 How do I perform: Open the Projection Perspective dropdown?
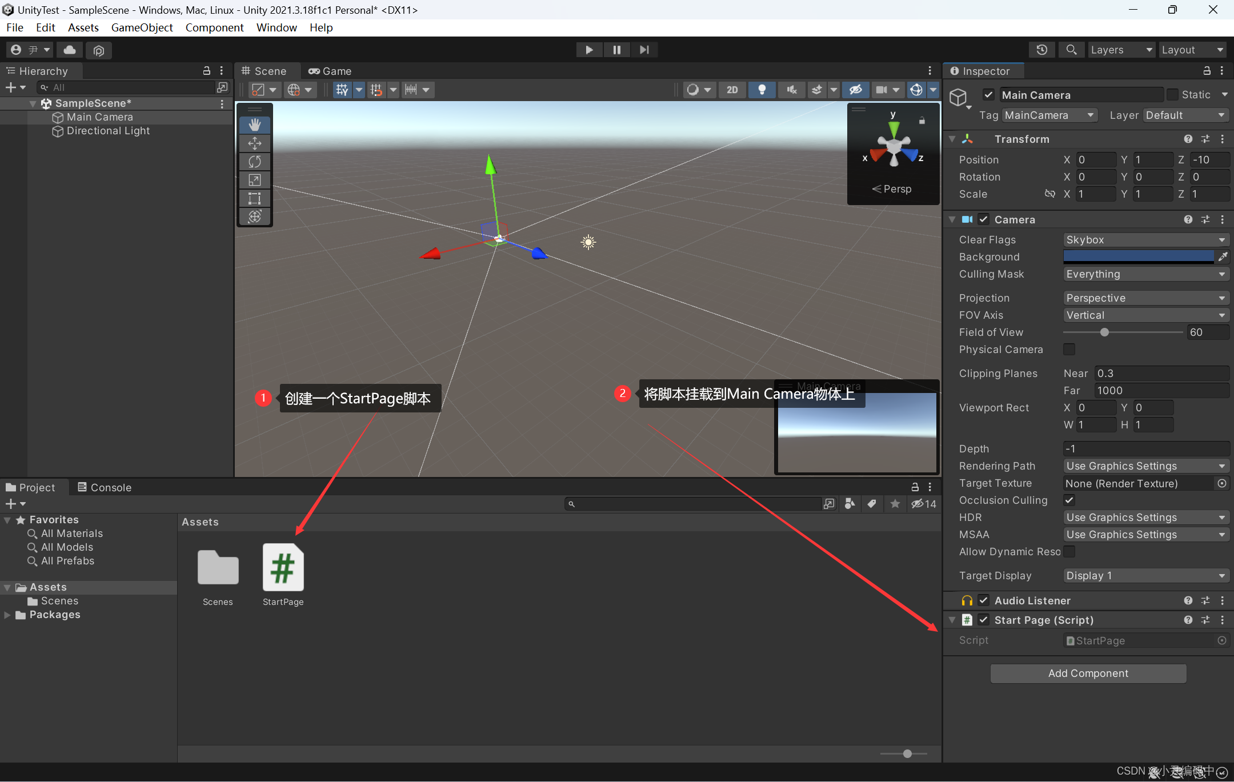(x=1146, y=298)
